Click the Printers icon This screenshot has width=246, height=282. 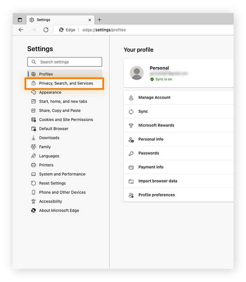coord(33,165)
